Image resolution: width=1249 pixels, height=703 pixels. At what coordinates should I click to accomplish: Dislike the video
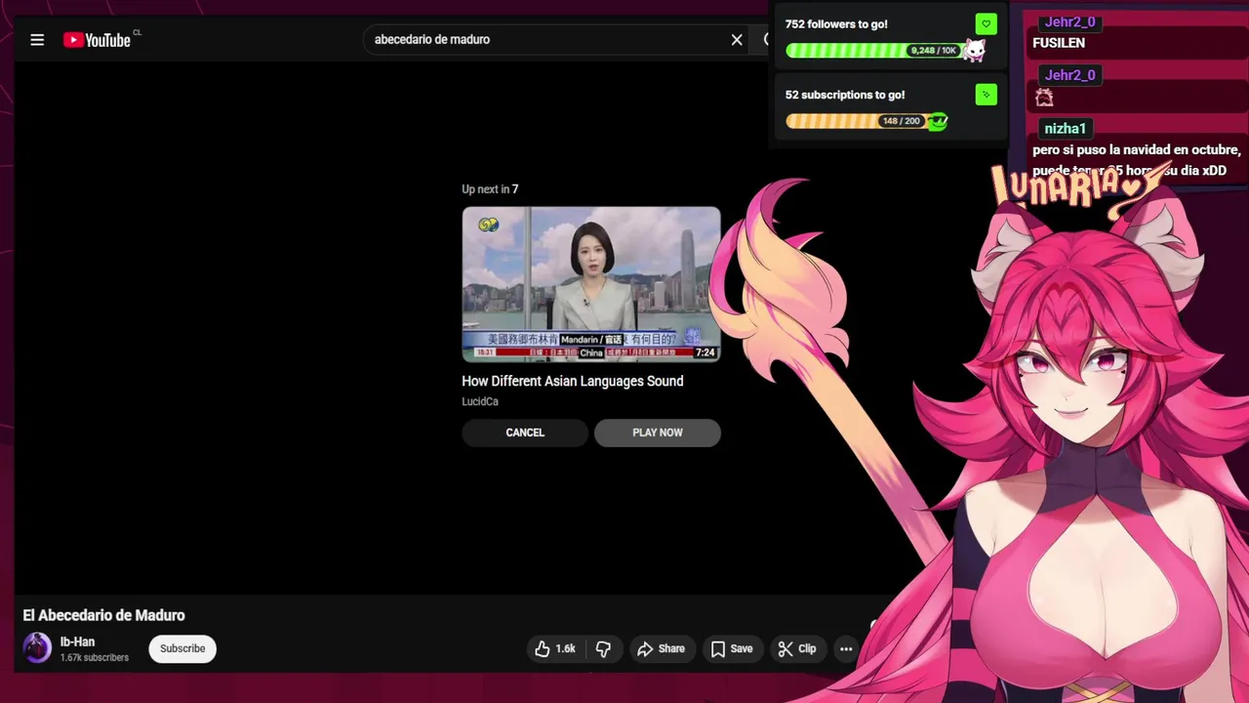pos(604,648)
